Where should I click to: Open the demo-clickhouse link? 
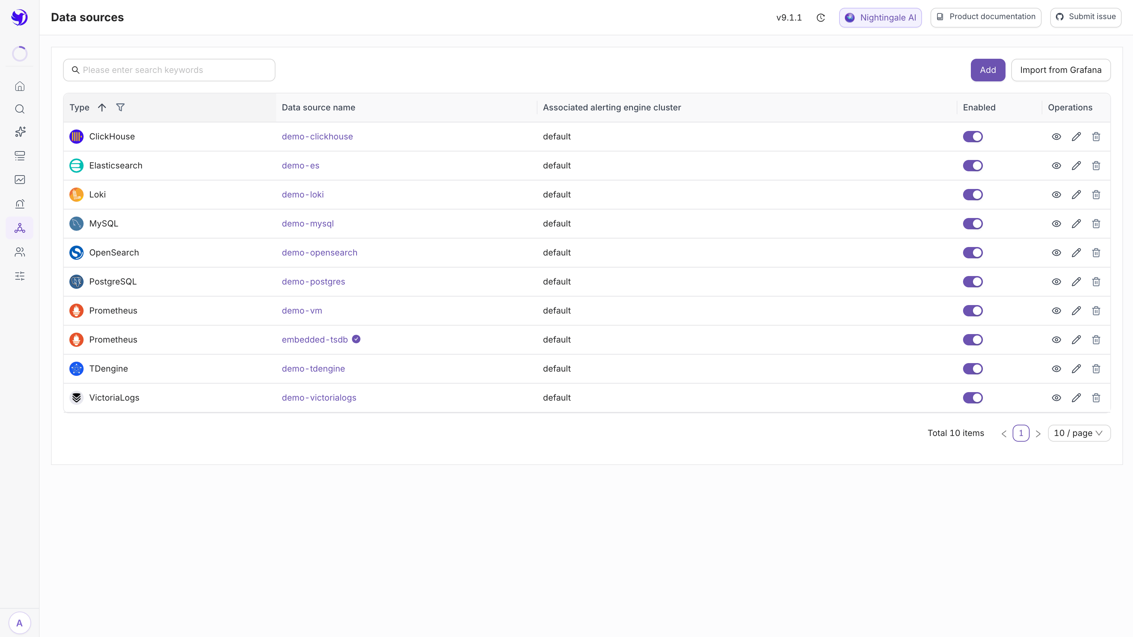[317, 137]
